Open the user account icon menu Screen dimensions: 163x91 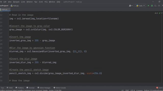pos(131,6)
